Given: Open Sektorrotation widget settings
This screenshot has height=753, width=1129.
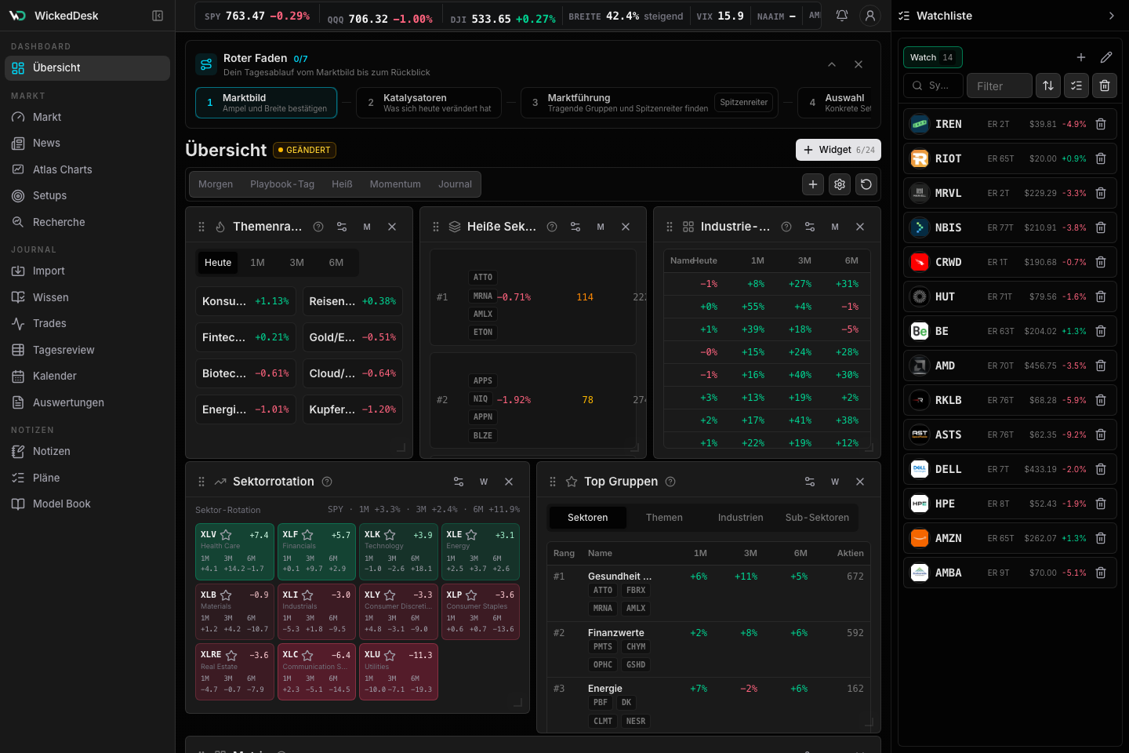Looking at the screenshot, I should coord(459,482).
